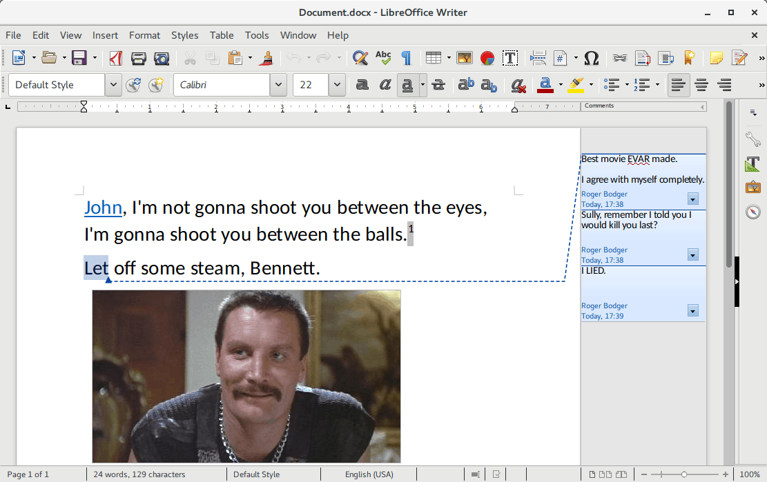
Task: Click the Insert Table grid icon
Action: click(x=434, y=58)
